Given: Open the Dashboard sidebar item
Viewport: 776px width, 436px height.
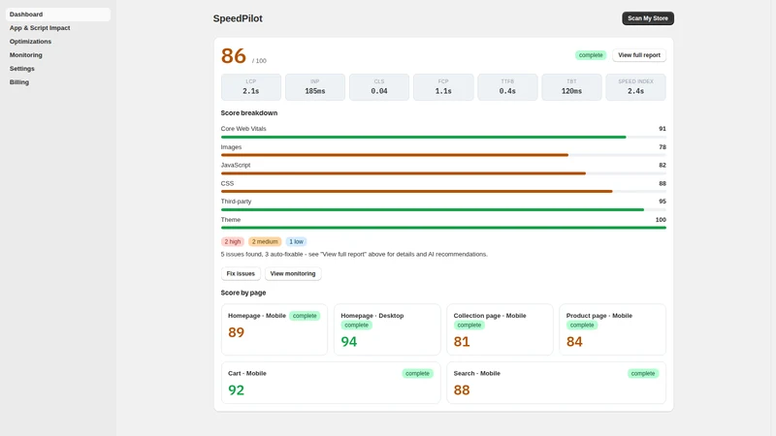Looking at the screenshot, I should coord(58,15).
